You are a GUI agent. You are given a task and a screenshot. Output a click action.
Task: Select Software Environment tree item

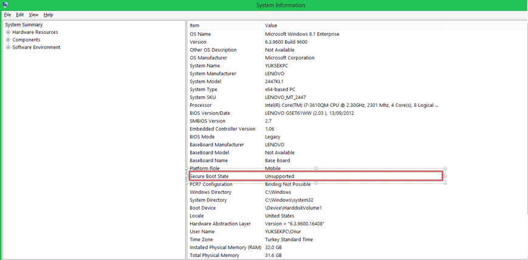tap(36, 47)
